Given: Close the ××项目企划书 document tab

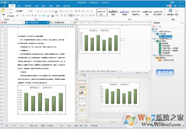Looking at the screenshot, I should (x=48, y=22).
